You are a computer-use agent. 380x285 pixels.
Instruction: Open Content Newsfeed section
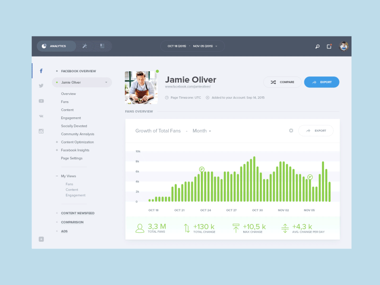77,213
